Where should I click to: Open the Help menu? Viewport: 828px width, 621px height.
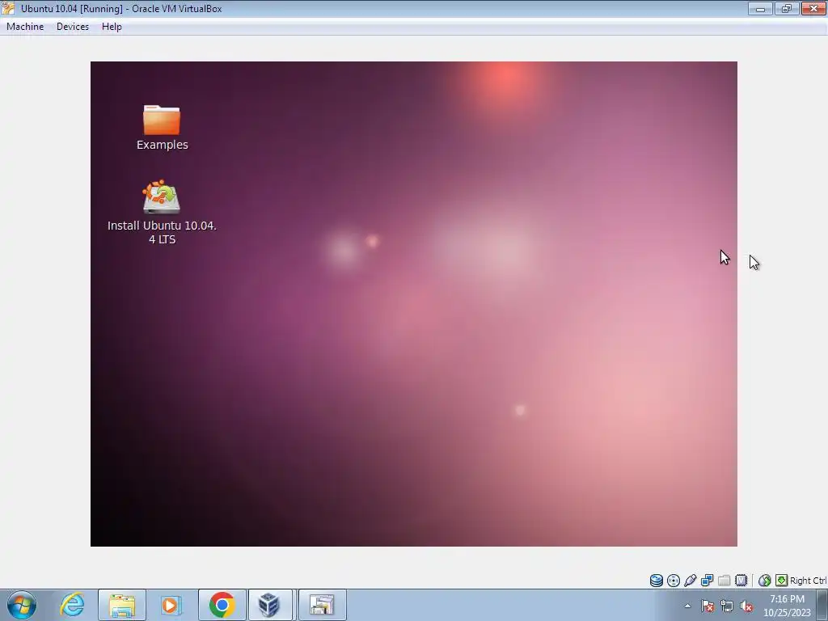click(x=112, y=27)
